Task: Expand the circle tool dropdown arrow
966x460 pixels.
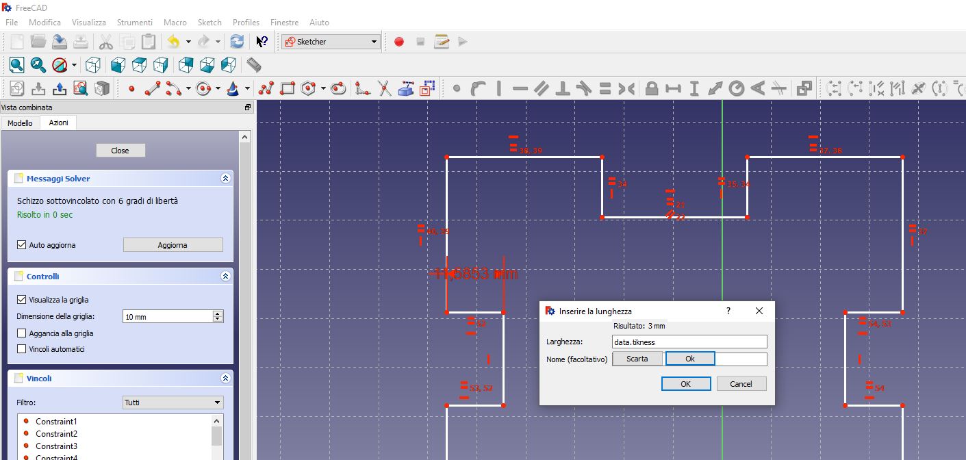Action: coord(218,88)
